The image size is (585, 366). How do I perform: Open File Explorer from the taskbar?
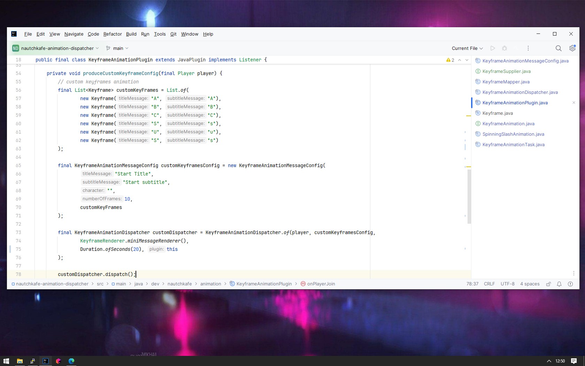click(x=20, y=361)
